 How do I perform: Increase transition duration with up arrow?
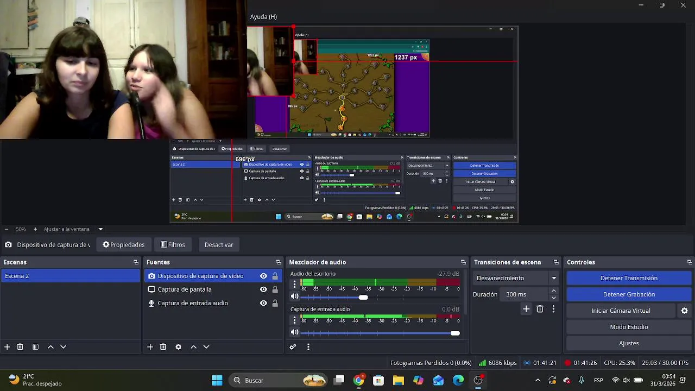(x=554, y=291)
